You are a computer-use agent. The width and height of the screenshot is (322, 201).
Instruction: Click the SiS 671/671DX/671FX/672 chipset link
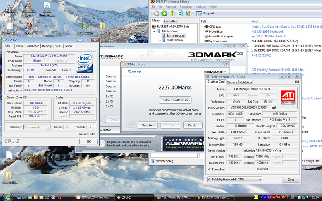[268, 36]
